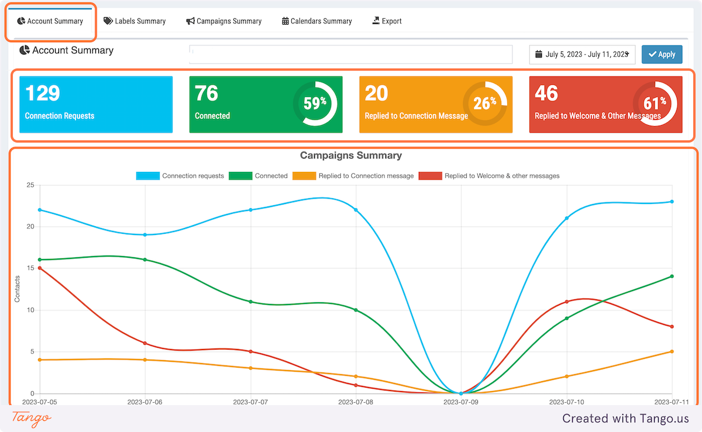Open the Export tab
The height and width of the screenshot is (432, 702).
pos(387,21)
